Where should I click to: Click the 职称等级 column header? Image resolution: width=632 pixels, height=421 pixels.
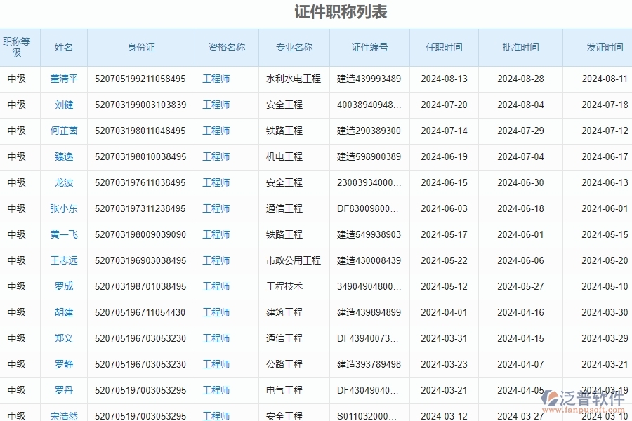click(16, 47)
